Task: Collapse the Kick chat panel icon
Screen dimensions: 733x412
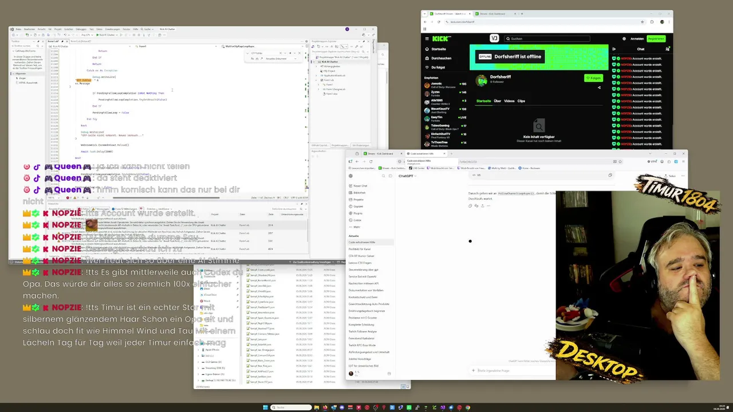Action: pyautogui.click(x=614, y=49)
